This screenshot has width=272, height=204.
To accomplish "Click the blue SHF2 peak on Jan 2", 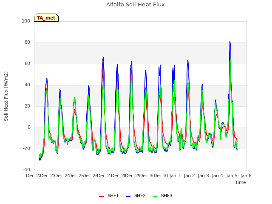I will (188, 61).
